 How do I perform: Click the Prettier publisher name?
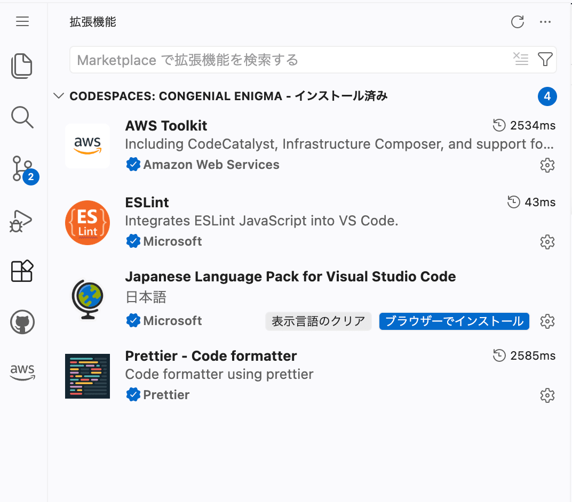pyautogui.click(x=166, y=394)
